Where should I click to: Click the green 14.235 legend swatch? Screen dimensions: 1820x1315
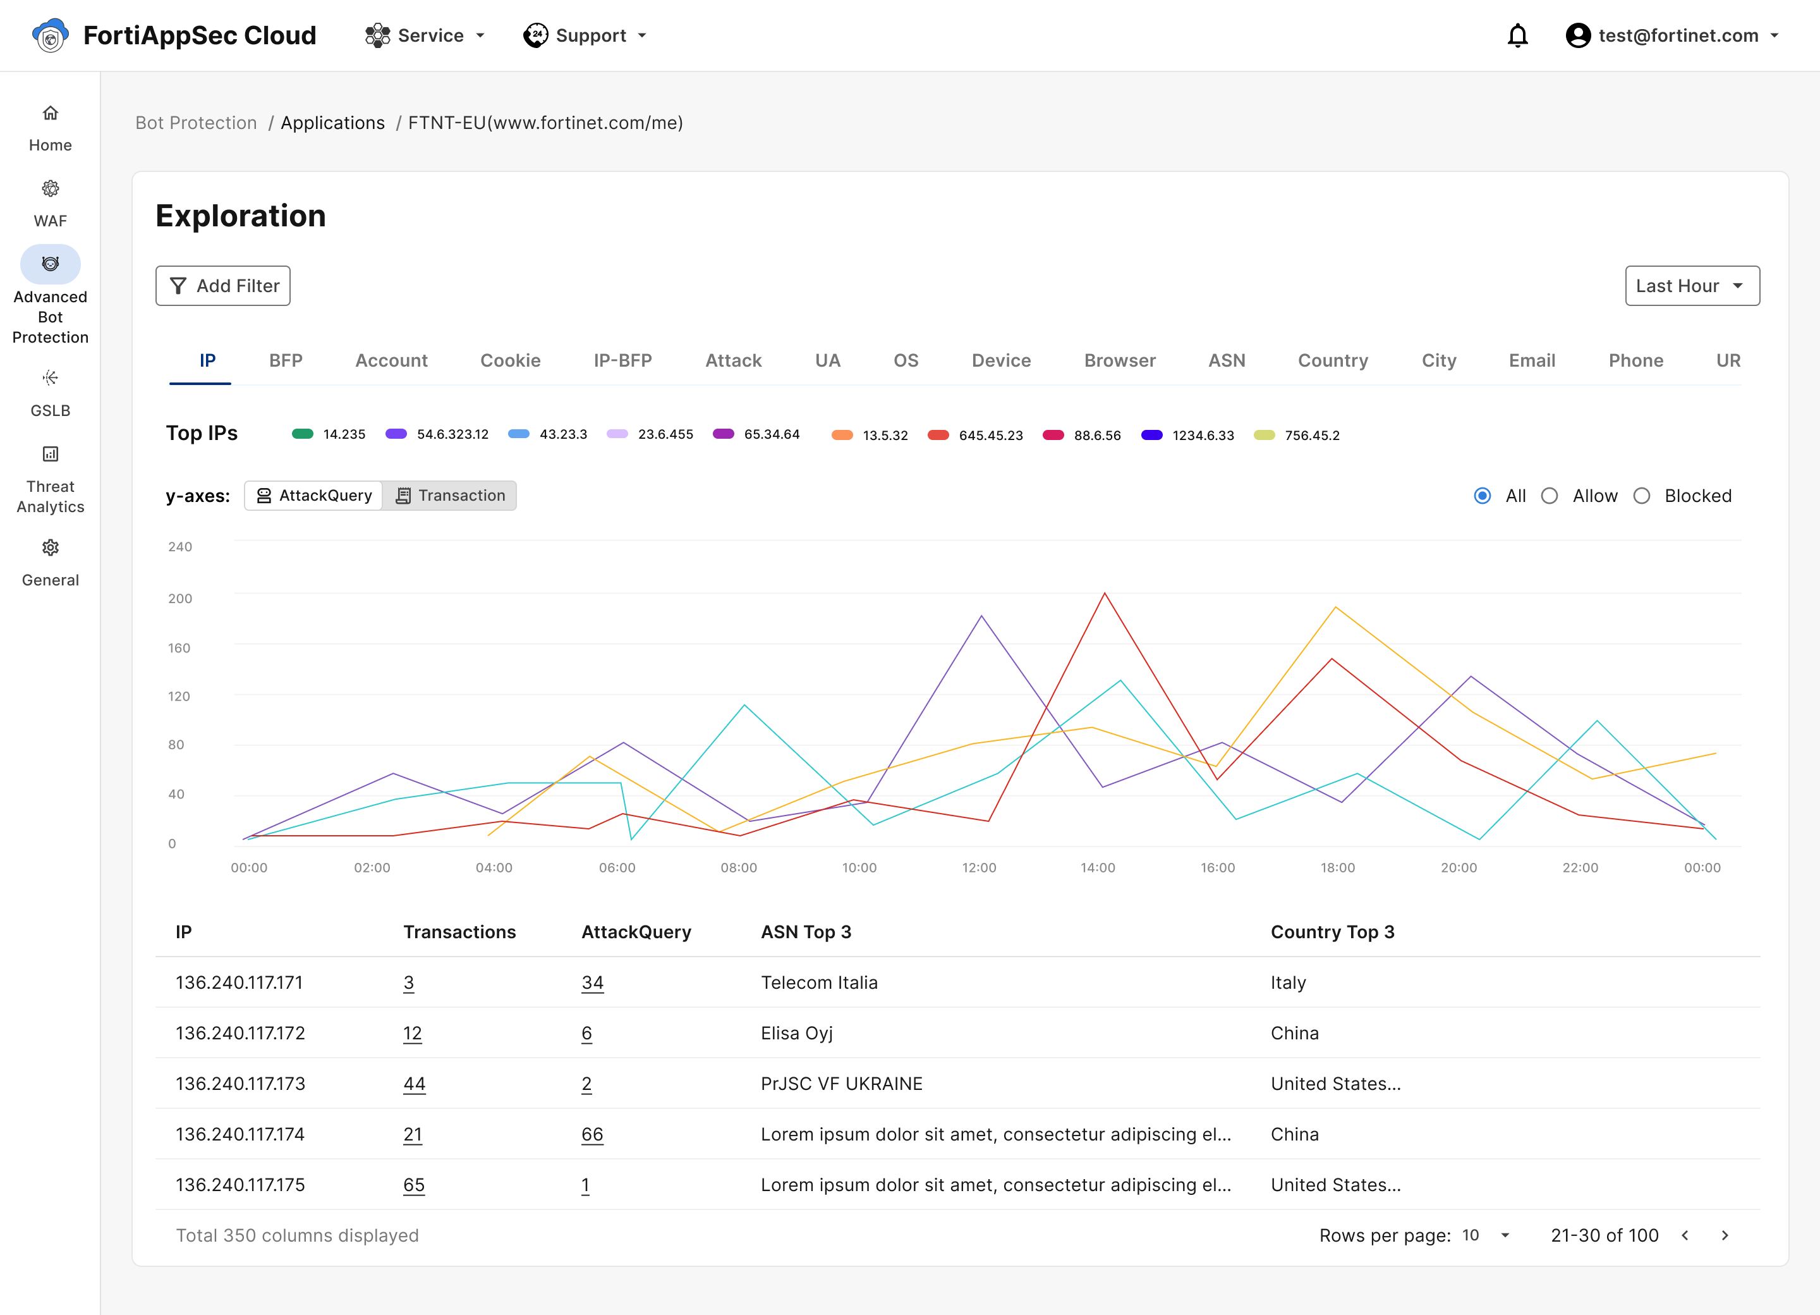click(303, 434)
